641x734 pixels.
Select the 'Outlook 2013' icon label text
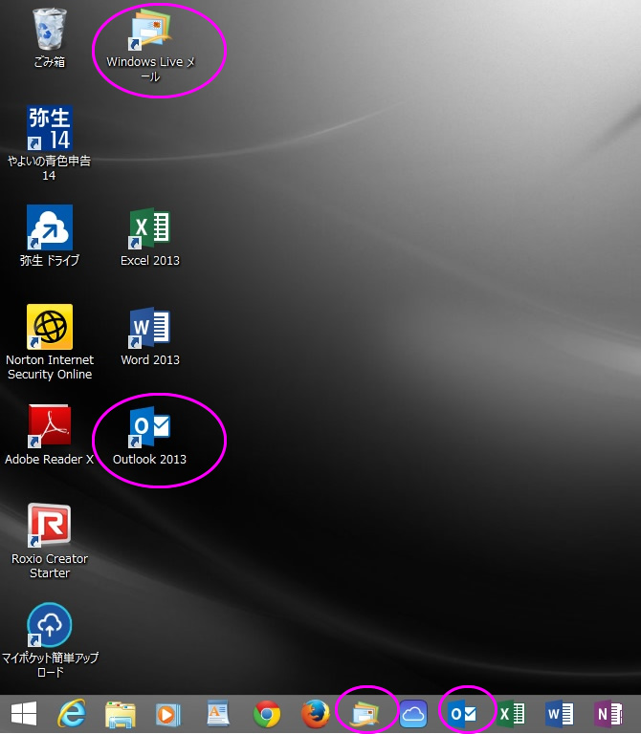click(149, 459)
